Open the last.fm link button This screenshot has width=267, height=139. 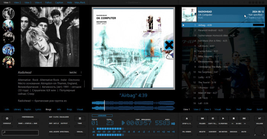[x=73, y=73]
